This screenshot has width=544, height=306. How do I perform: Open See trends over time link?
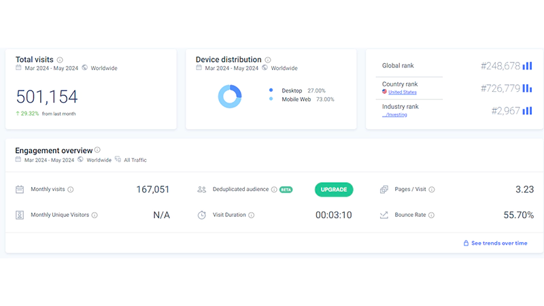click(495, 243)
